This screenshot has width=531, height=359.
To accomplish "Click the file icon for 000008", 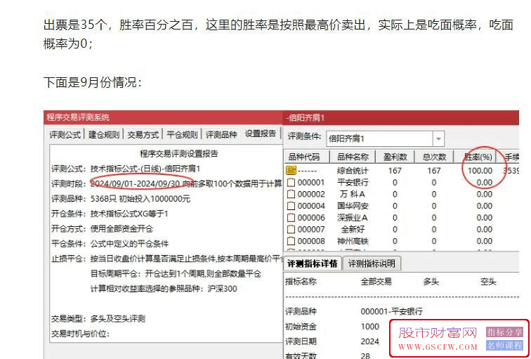I will tap(291, 241).
